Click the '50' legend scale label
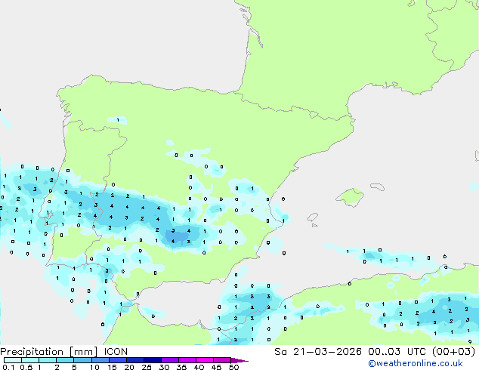The width and height of the screenshot is (479, 370). [233, 367]
